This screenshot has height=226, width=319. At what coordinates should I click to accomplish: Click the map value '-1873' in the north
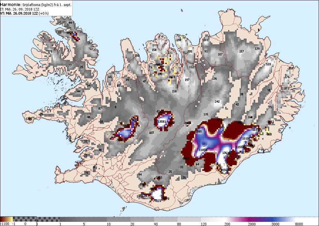click(172, 77)
